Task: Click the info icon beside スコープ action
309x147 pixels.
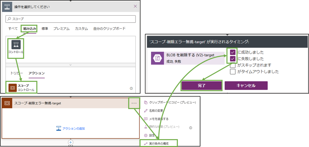Action: tap(131, 88)
